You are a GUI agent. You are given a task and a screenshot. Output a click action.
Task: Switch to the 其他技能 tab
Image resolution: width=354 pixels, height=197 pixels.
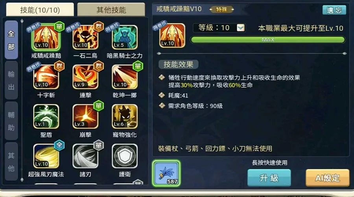coord(111,10)
